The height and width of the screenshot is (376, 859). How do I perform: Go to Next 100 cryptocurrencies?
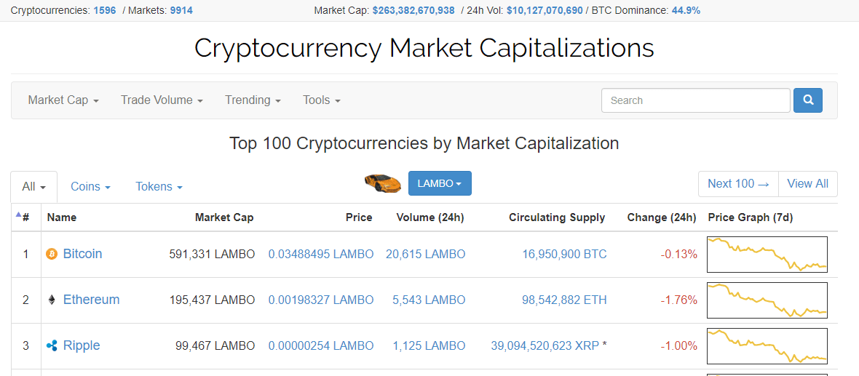pos(738,183)
